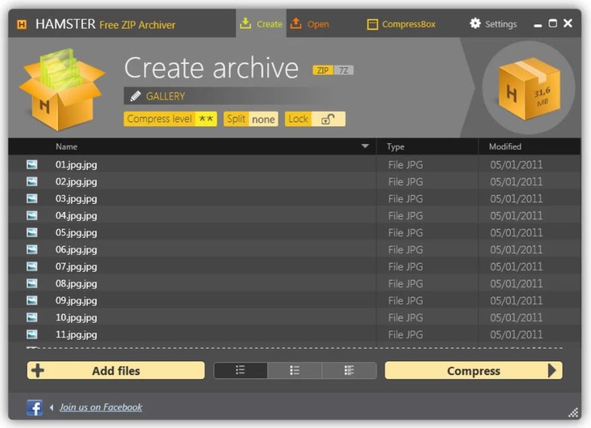This screenshot has height=428, width=591.
Task: Minimize the Hamster window
Action: (x=538, y=25)
